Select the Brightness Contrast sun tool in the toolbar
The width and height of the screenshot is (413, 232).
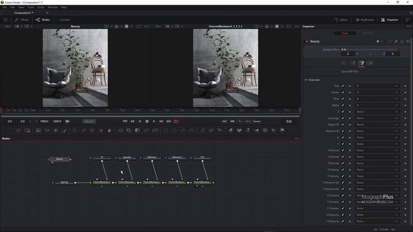[101, 130]
